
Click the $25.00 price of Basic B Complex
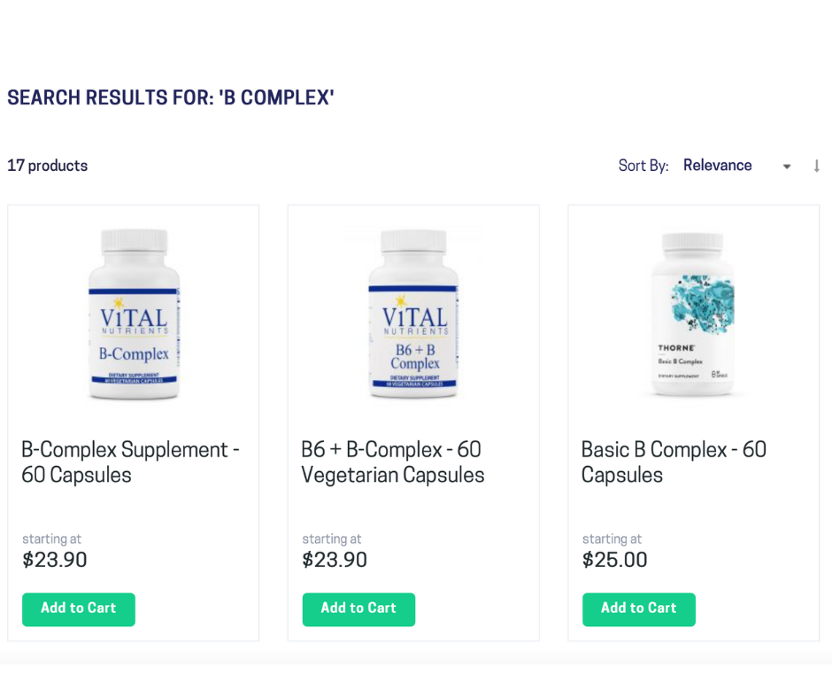614,560
